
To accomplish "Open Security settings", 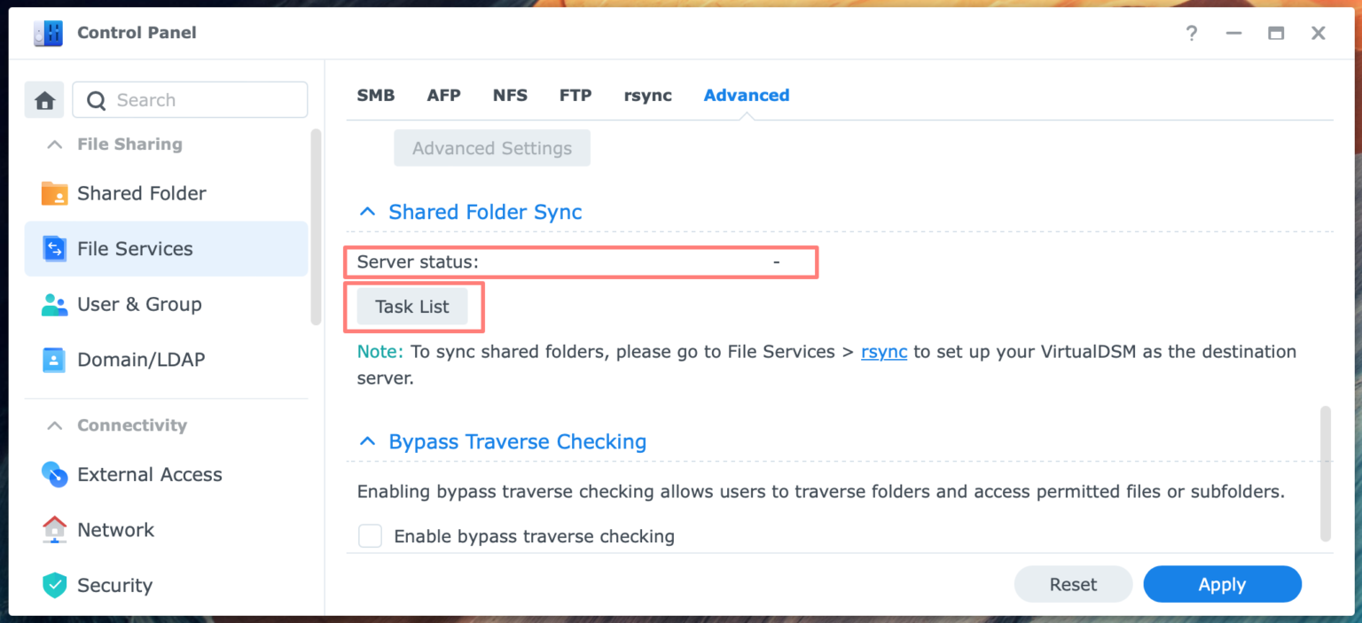I will [x=114, y=585].
